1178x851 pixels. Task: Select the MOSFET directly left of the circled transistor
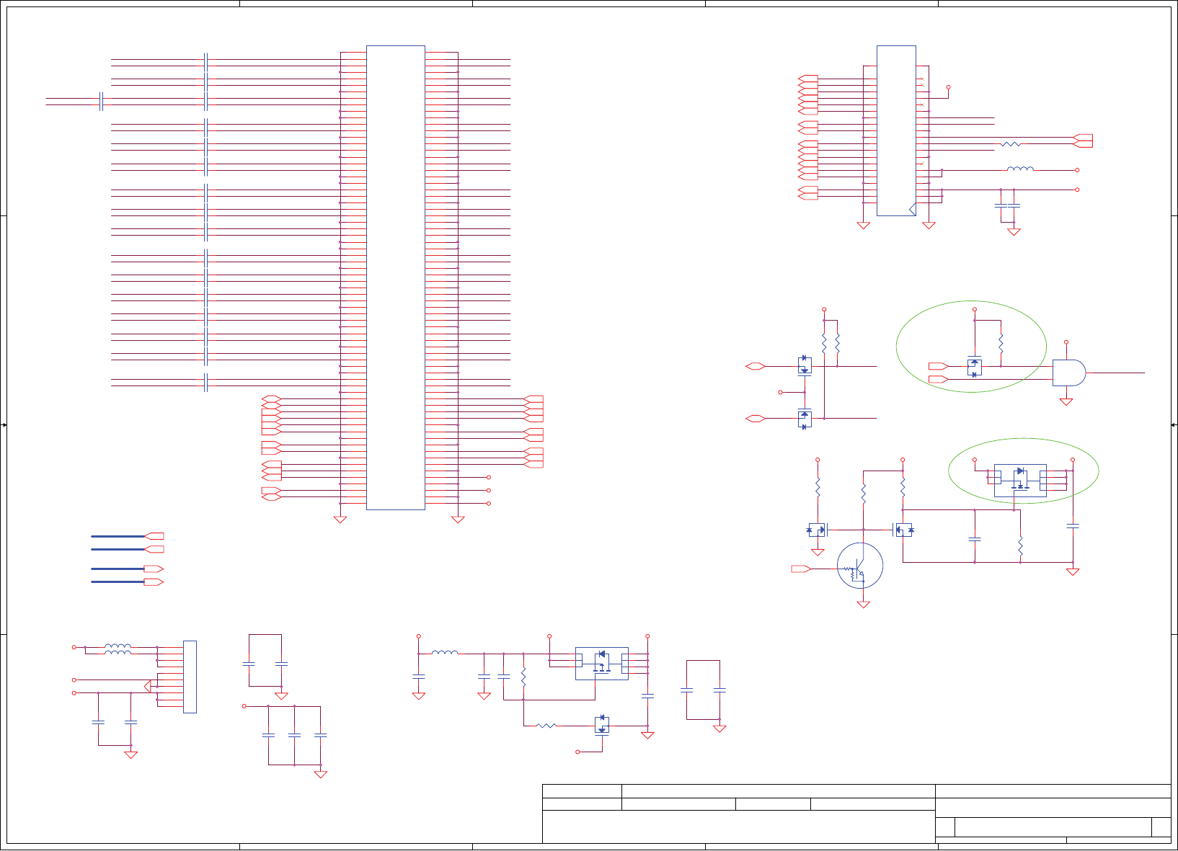[817, 530]
